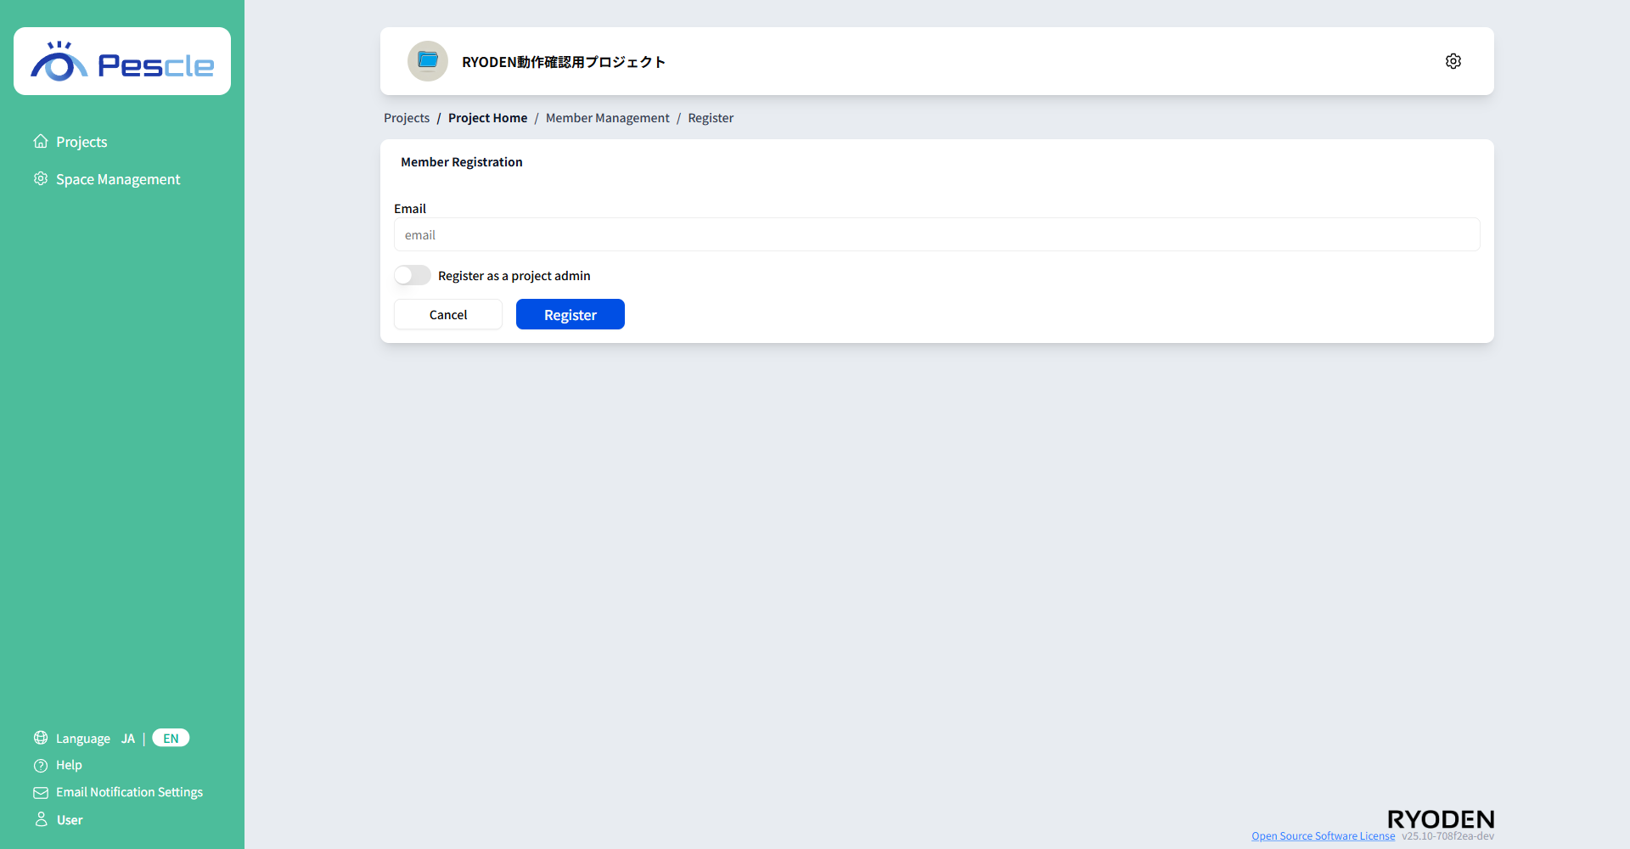
Task: Open project settings with the gear icon
Action: click(1453, 60)
